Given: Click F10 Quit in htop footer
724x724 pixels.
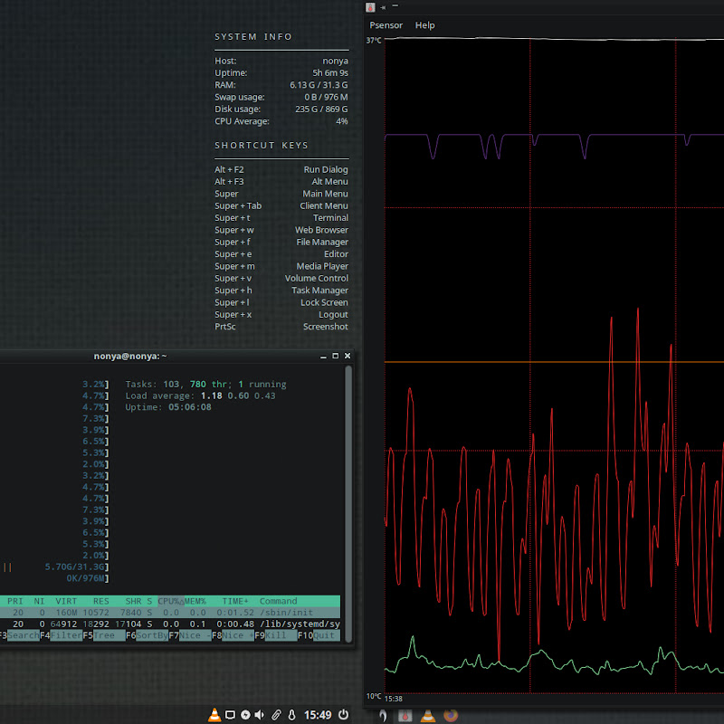Looking at the screenshot, I should coord(319,635).
